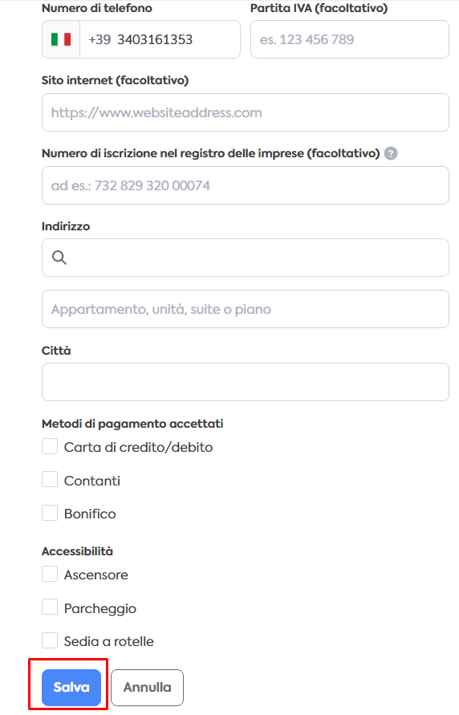Click the +39 country code prefix
459x715 pixels.
click(x=100, y=39)
